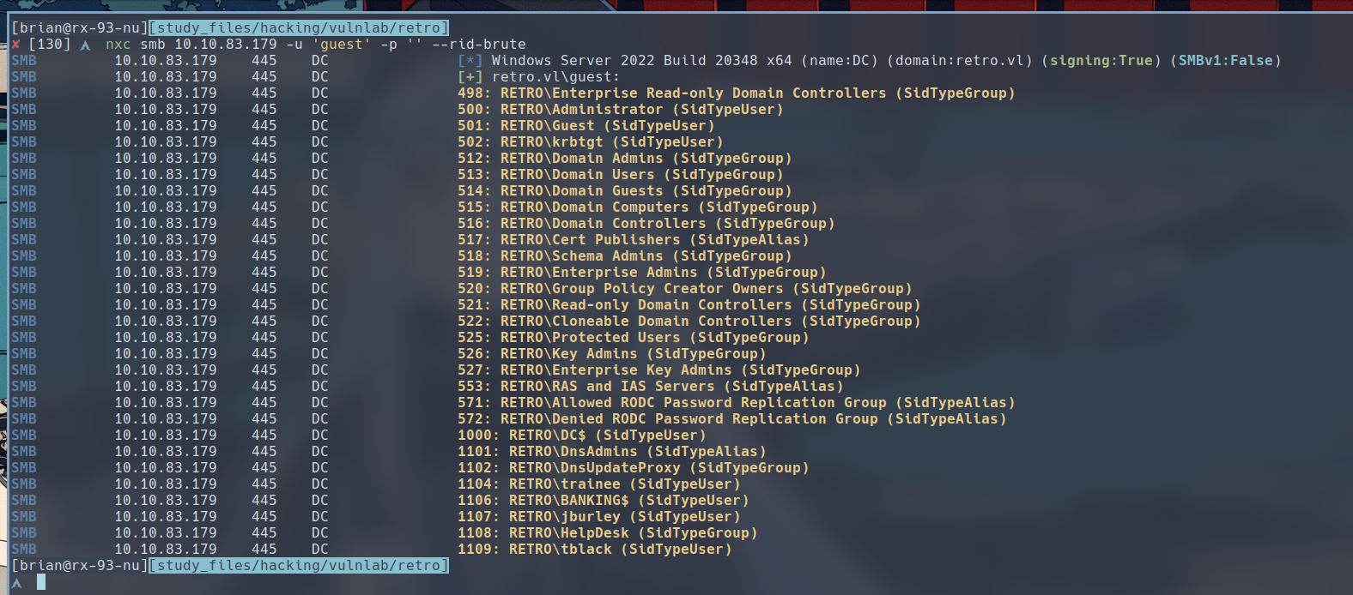The width and height of the screenshot is (1353, 595).
Task: Click 500: RETRO\Administrator entry
Action: pos(621,110)
